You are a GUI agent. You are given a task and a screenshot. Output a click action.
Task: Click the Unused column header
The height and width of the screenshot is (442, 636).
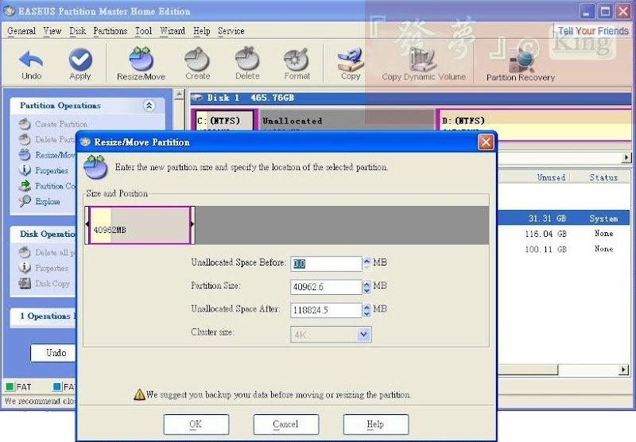pyautogui.click(x=551, y=177)
